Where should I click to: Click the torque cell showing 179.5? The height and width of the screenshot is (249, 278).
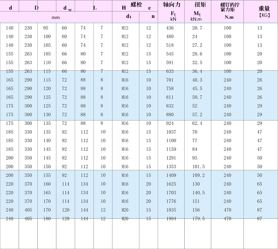197,218
